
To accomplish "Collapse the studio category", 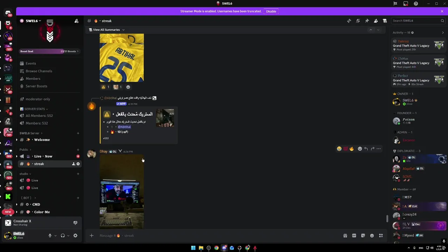I will click(x=25, y=174).
